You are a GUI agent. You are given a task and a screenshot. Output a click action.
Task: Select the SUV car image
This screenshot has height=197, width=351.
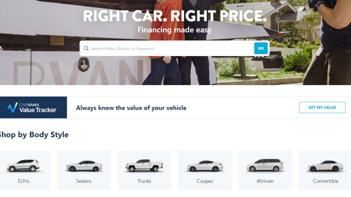pos(23,165)
